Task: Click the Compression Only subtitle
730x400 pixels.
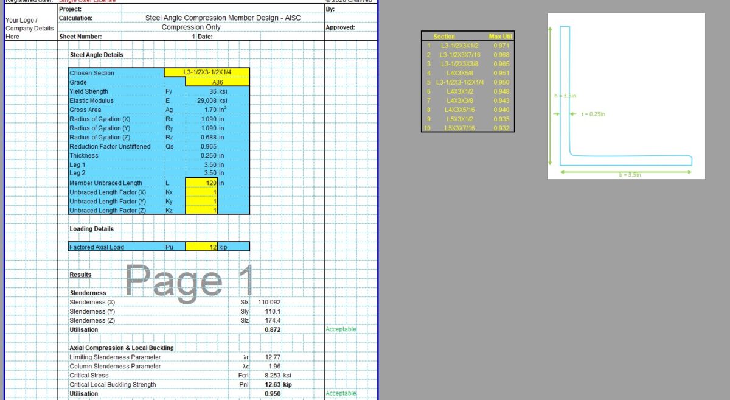Action: (191, 27)
